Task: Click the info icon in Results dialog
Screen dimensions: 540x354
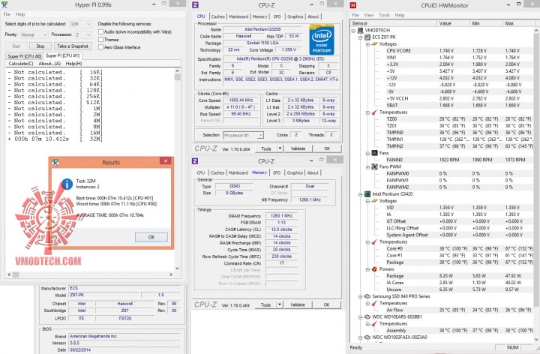Action: pos(67,184)
